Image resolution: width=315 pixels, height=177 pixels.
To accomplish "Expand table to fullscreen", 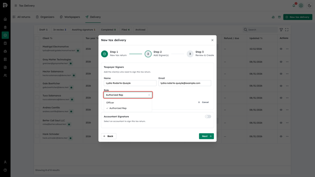I will (x=287, y=30).
